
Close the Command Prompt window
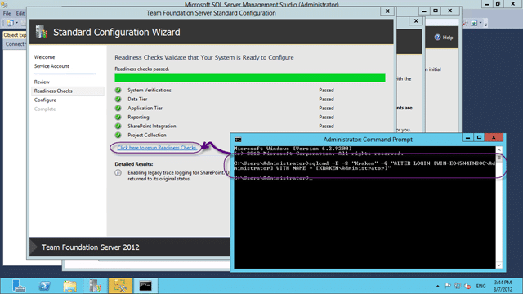tap(494, 138)
